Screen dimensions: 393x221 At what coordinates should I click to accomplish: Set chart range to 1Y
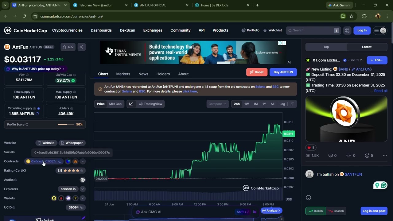pyautogui.click(x=264, y=104)
